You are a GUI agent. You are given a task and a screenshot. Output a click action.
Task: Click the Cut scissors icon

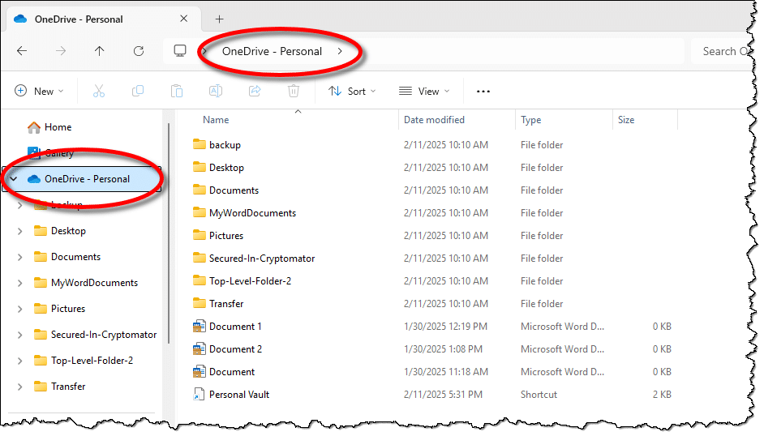click(x=99, y=91)
